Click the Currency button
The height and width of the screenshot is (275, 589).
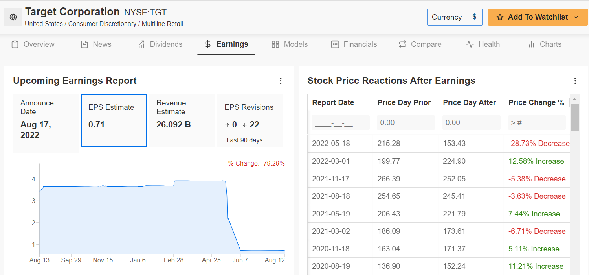[447, 17]
